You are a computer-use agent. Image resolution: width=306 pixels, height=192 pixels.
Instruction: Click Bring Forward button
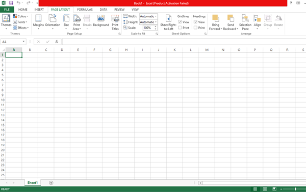tap(215, 22)
